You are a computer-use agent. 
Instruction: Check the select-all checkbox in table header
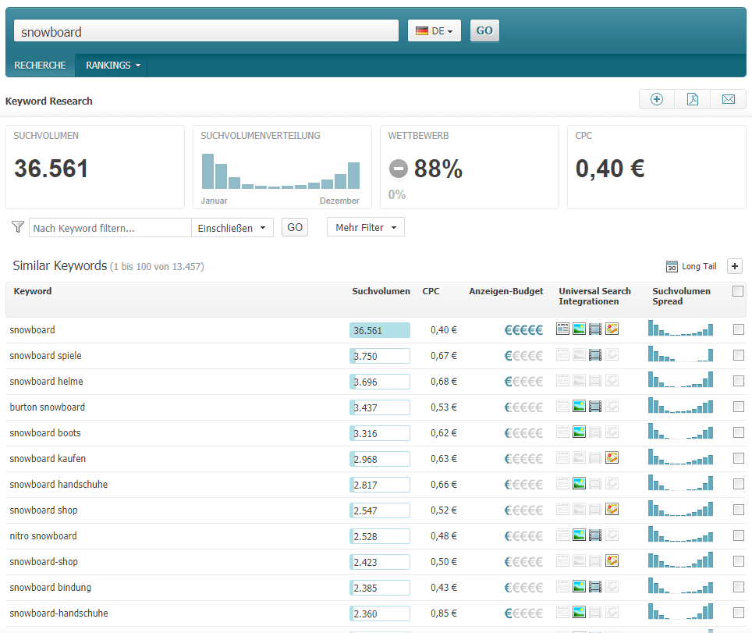click(x=738, y=290)
